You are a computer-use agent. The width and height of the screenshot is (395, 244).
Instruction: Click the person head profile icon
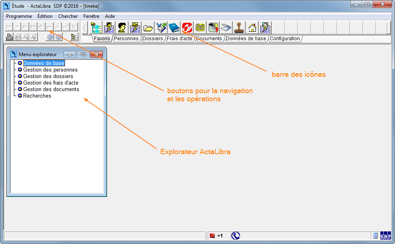[x=122, y=28]
